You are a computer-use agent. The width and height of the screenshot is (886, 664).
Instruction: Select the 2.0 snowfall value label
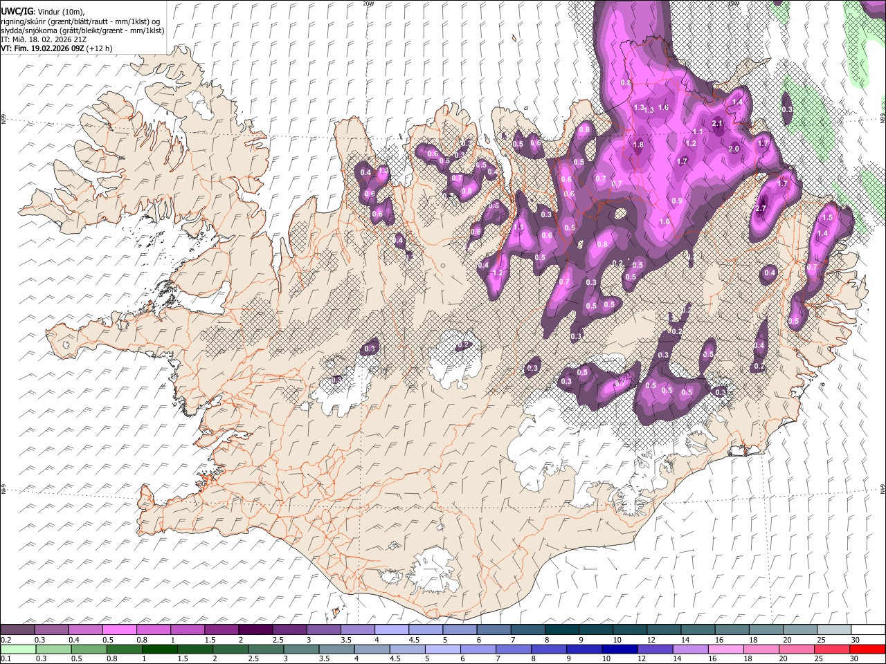pos(734,149)
